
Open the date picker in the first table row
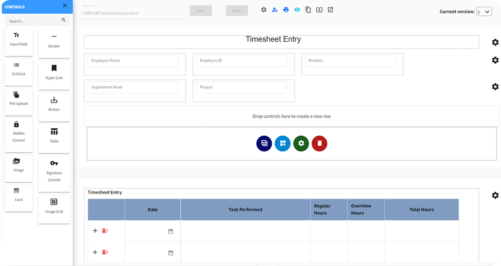pyautogui.click(x=171, y=229)
